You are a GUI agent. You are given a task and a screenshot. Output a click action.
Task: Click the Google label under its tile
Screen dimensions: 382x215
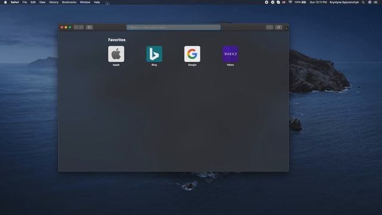tap(192, 65)
